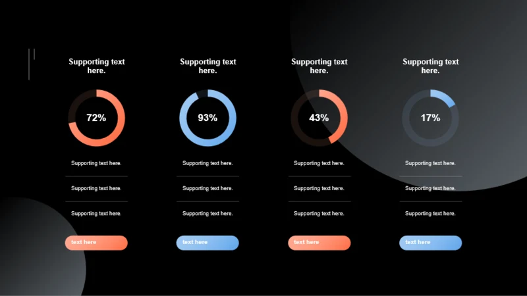Click the 72% orange donut chart
Screen dimensions: 527x296
click(96, 118)
